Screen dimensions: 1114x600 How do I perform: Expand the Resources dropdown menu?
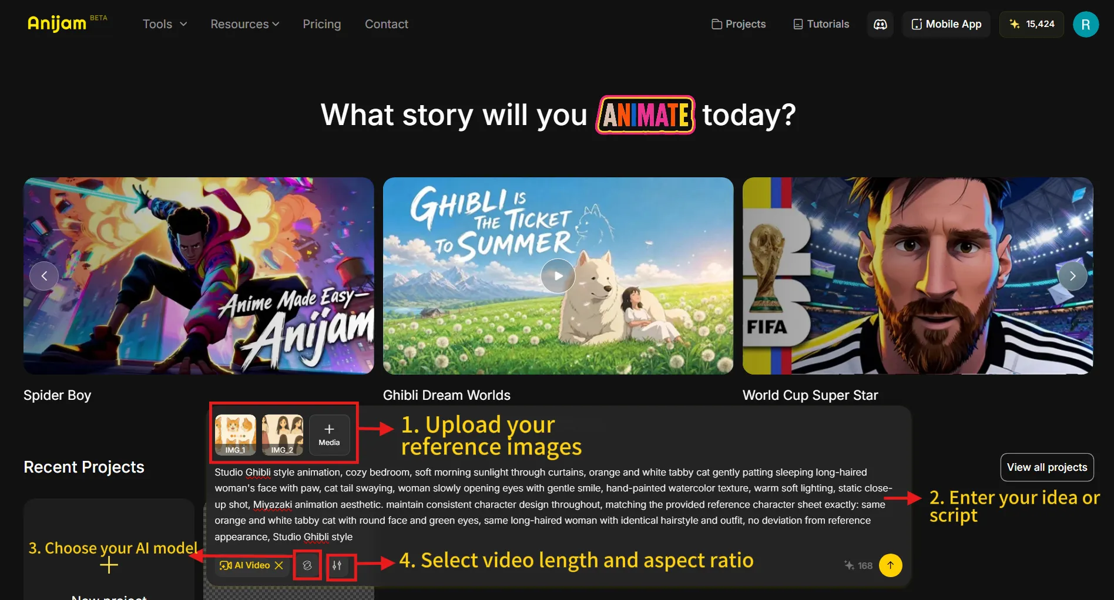[244, 24]
